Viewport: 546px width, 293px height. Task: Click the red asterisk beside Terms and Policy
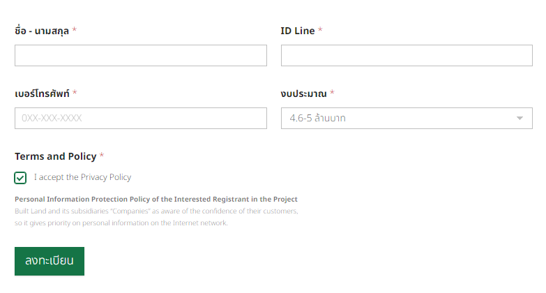pos(102,155)
